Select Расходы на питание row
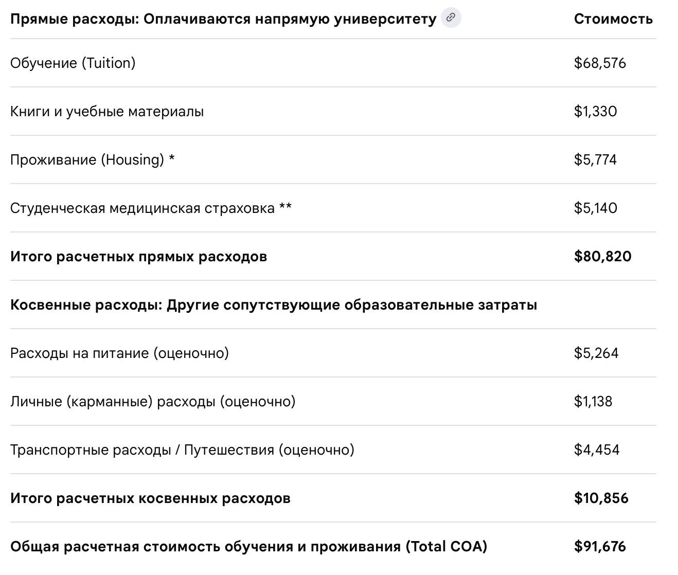This screenshot has width=678, height=575. point(333,353)
